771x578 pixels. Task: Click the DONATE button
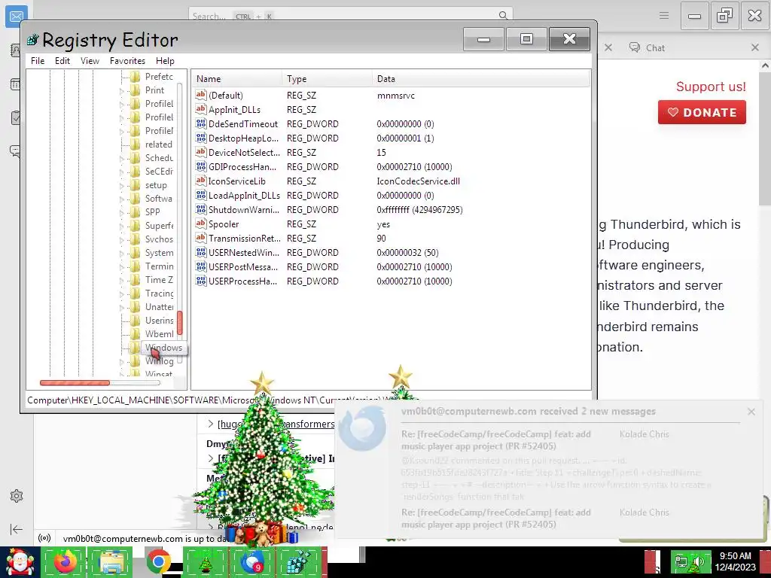click(702, 112)
